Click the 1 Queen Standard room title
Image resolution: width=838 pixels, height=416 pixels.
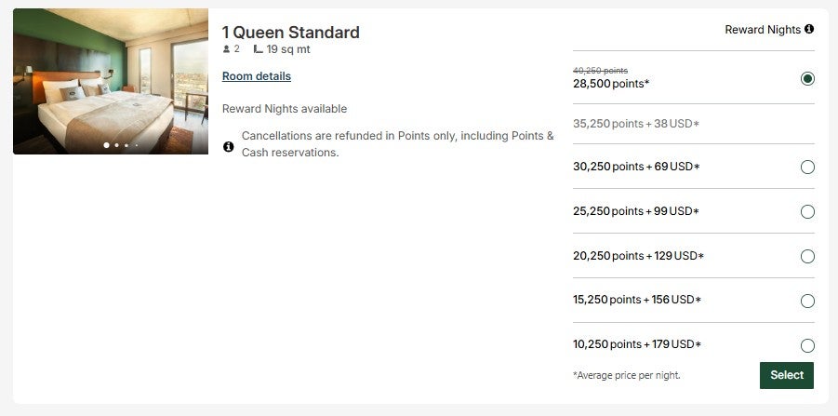pyautogui.click(x=290, y=33)
